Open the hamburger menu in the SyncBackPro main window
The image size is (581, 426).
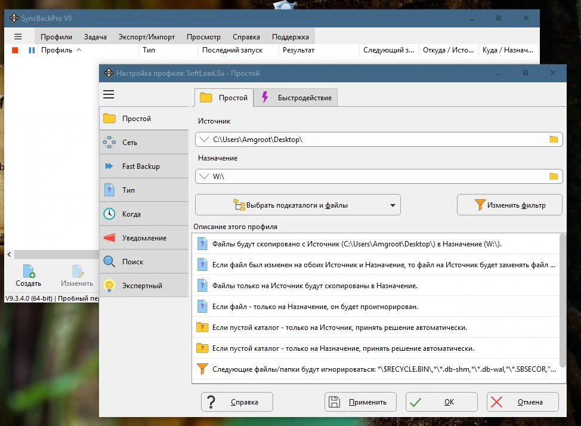coord(18,37)
